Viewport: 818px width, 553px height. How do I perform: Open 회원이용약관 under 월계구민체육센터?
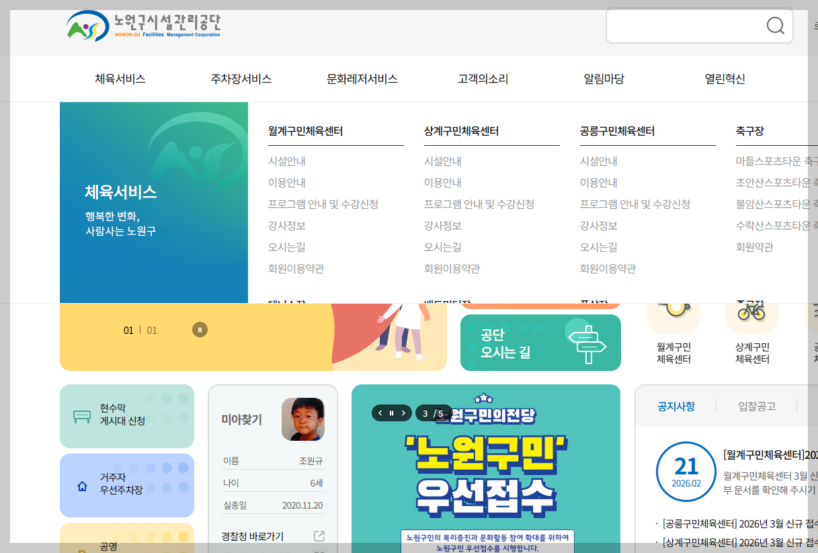pyautogui.click(x=296, y=269)
